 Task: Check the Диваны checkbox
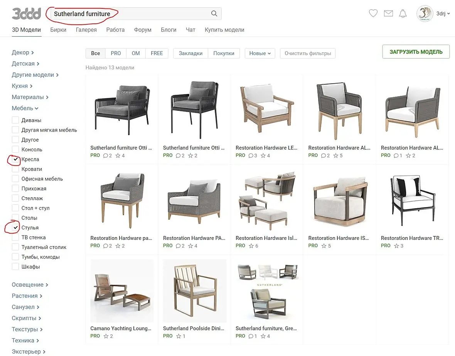(15, 120)
